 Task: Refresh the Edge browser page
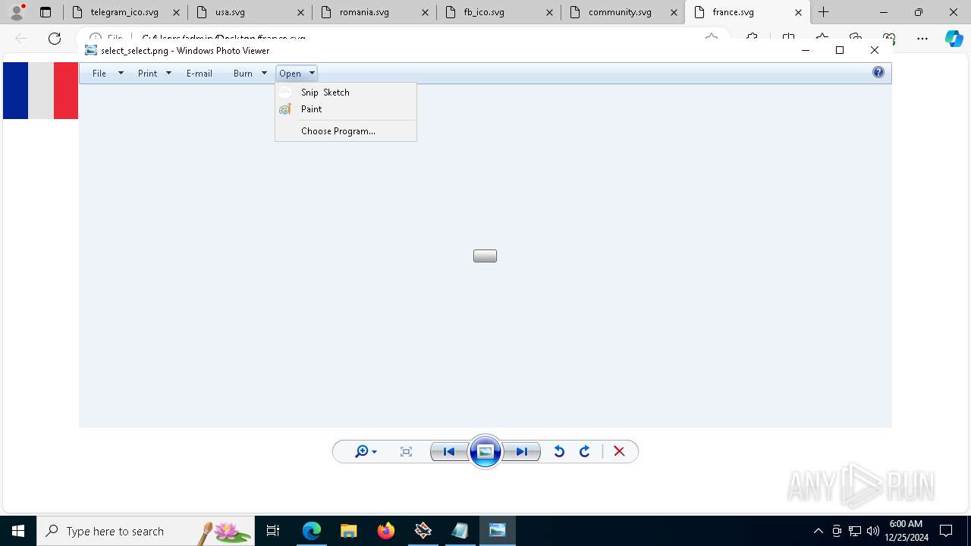(x=55, y=39)
